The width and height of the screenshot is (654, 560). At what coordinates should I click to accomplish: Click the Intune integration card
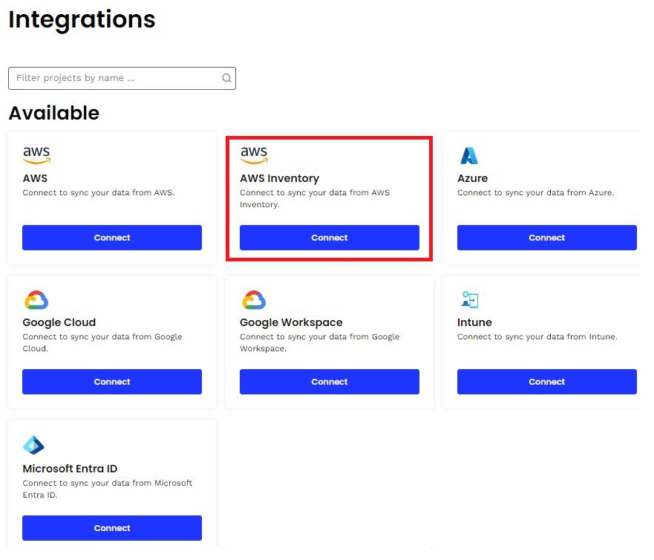(x=546, y=342)
